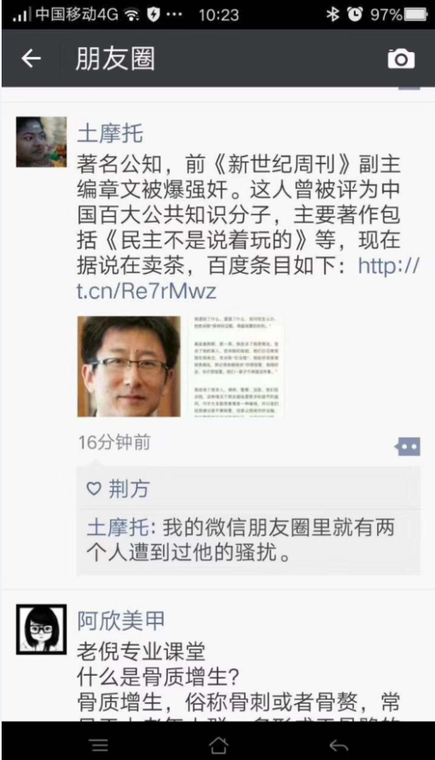Tap the 朋友圈 title bar

pyautogui.click(x=116, y=59)
